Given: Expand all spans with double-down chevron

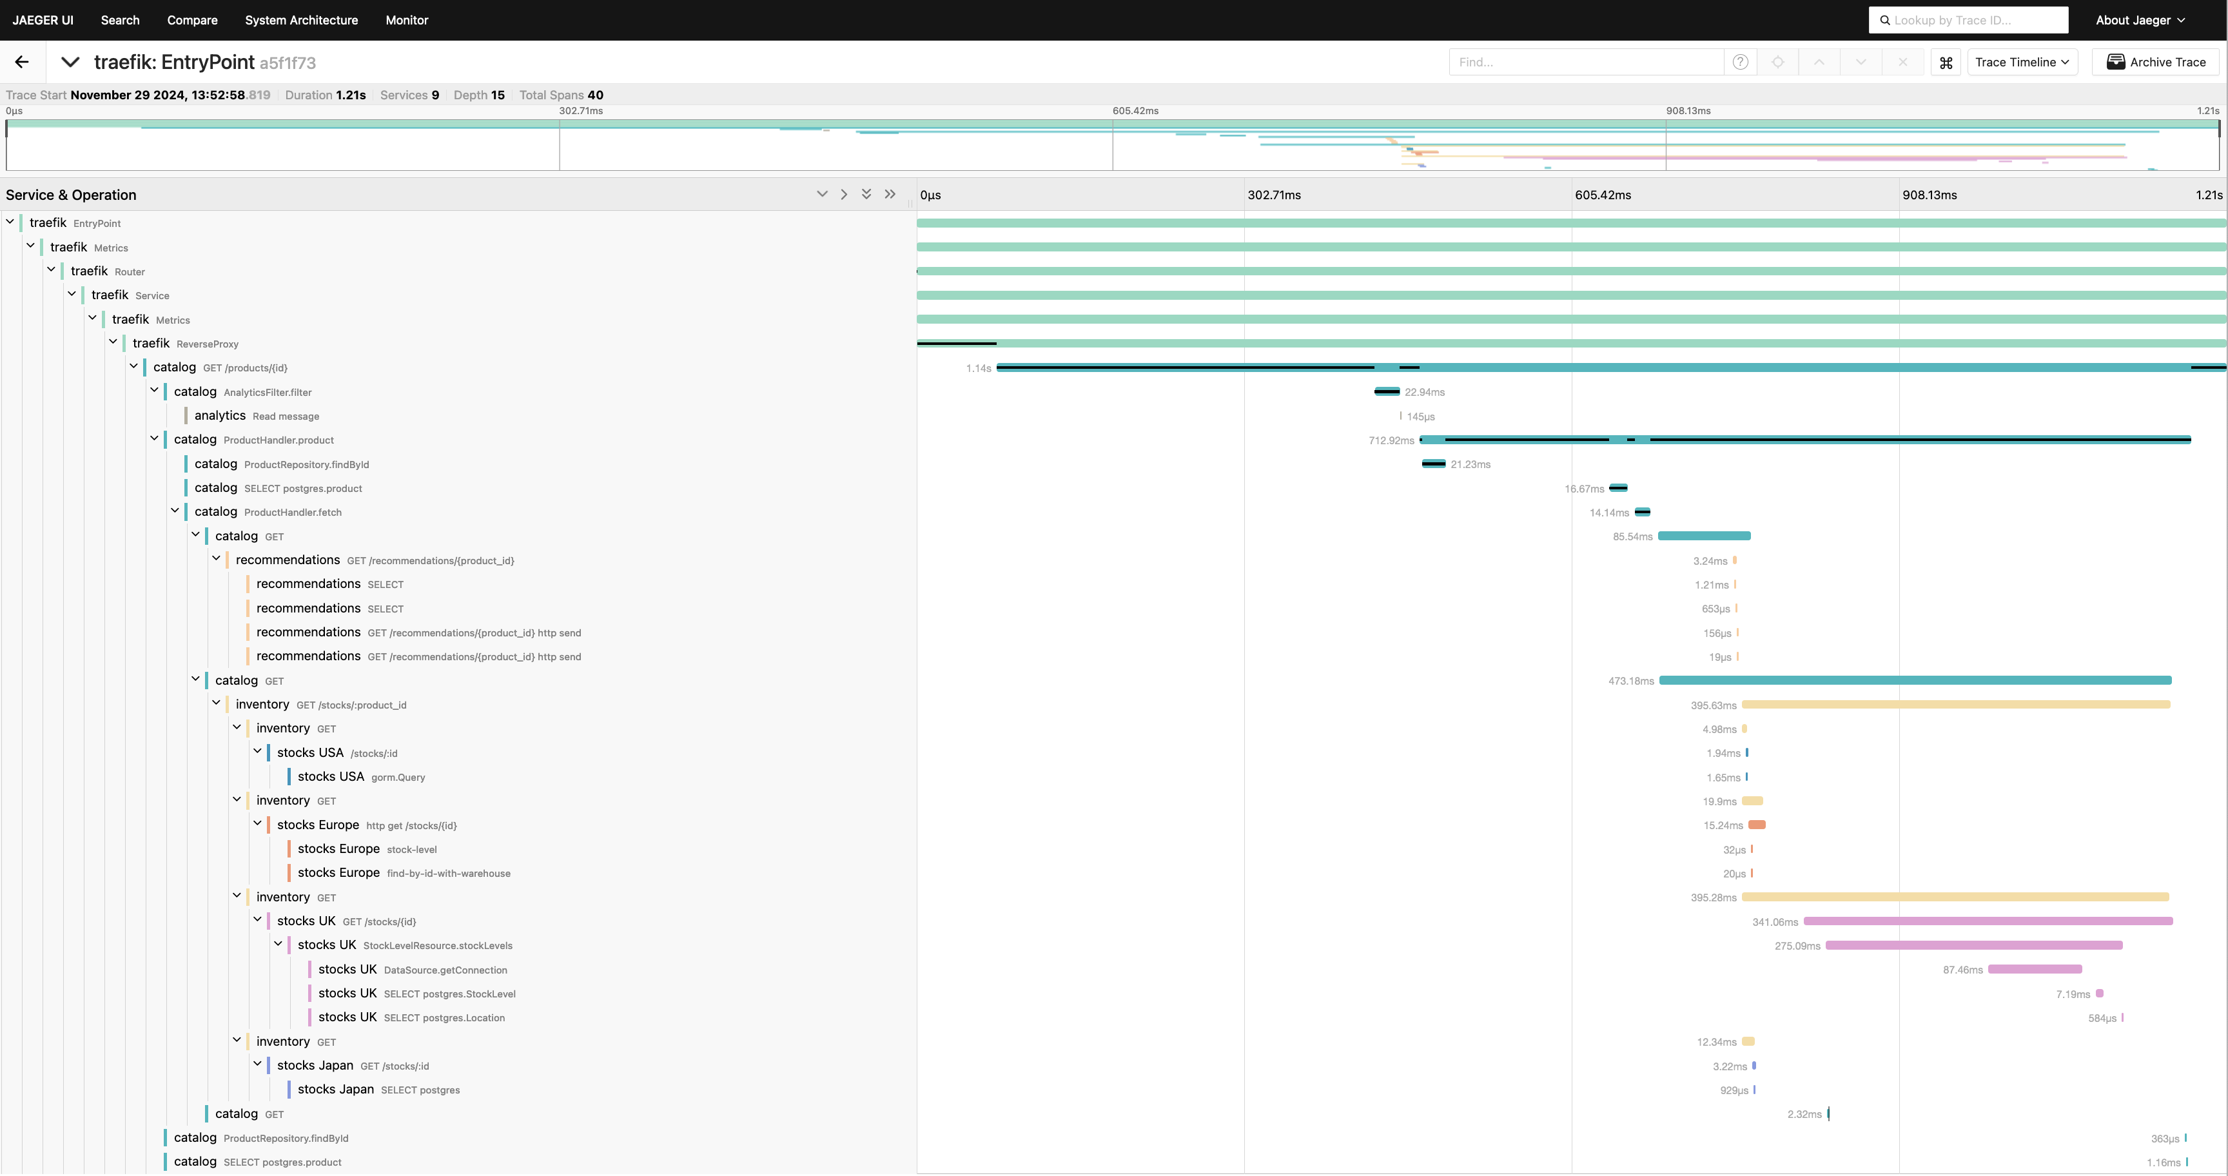Looking at the screenshot, I should point(866,195).
